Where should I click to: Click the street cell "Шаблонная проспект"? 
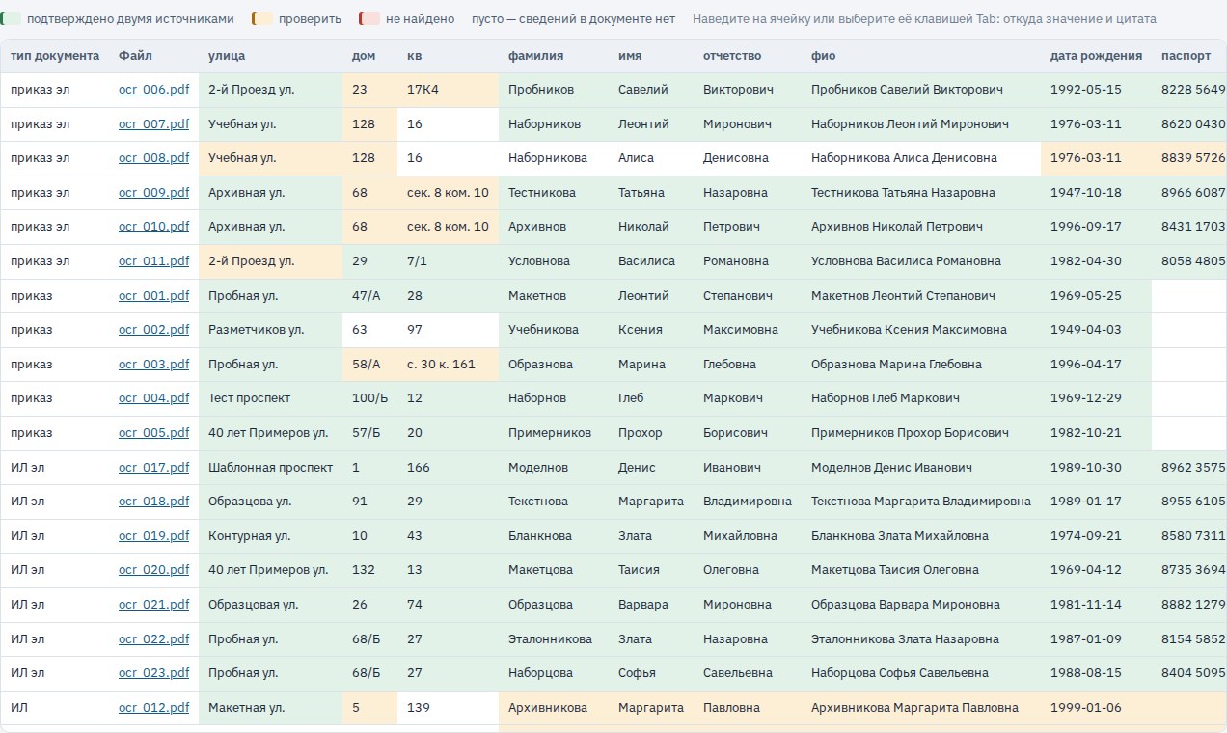(270, 468)
